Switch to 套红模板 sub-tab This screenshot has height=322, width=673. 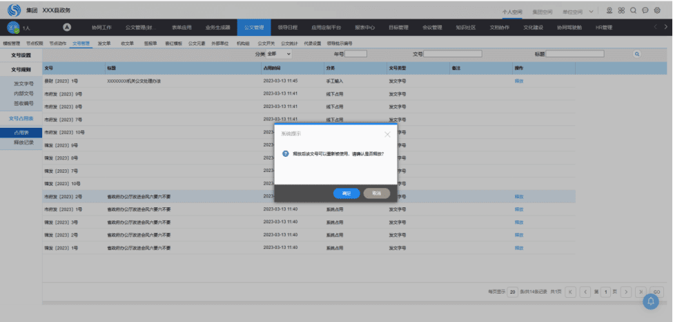click(173, 44)
